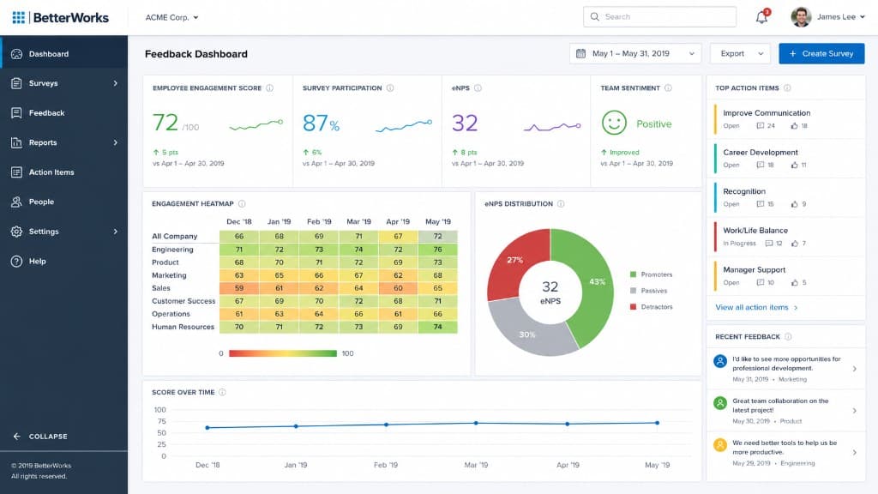The width and height of the screenshot is (878, 494).
Task: Open the James Lee account dropdown arrow
Action: (863, 17)
